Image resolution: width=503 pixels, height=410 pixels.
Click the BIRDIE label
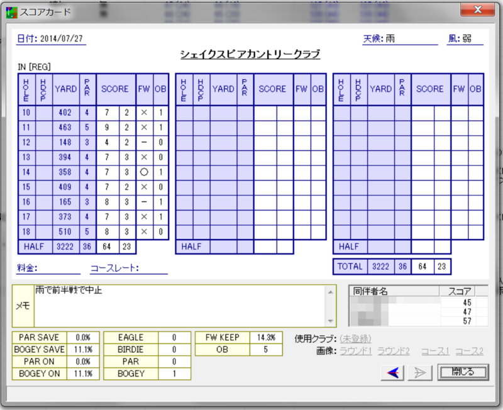click(x=131, y=350)
